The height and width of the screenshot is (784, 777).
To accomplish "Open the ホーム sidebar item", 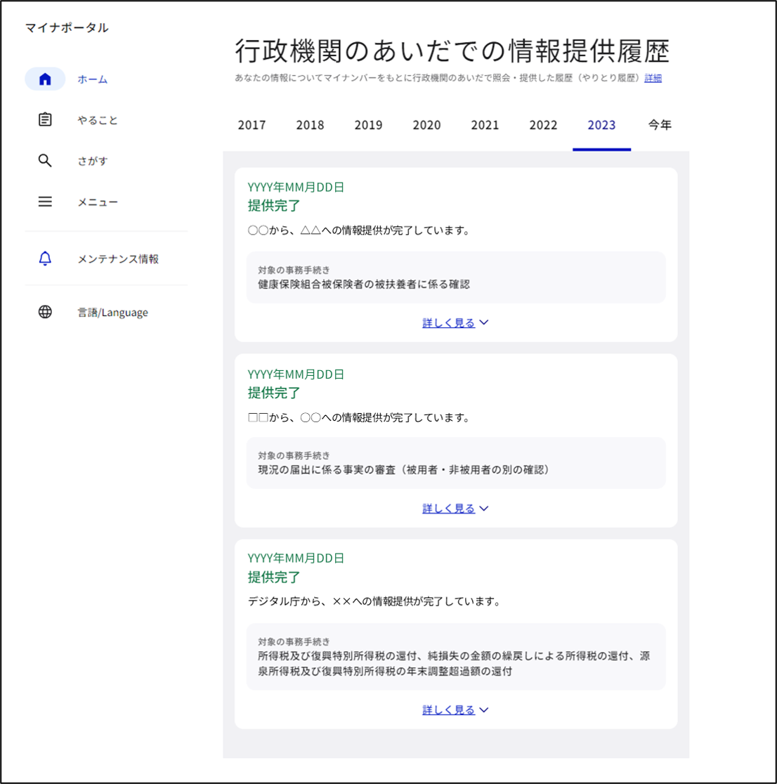I will click(93, 79).
